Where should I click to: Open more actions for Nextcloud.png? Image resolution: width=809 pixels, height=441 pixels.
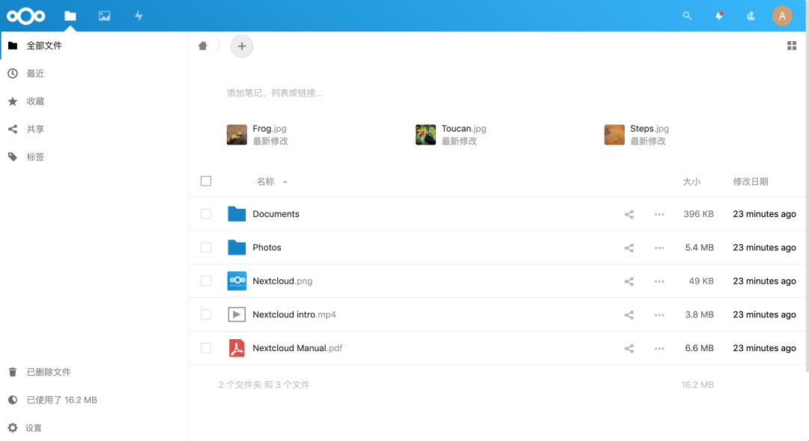click(x=659, y=281)
